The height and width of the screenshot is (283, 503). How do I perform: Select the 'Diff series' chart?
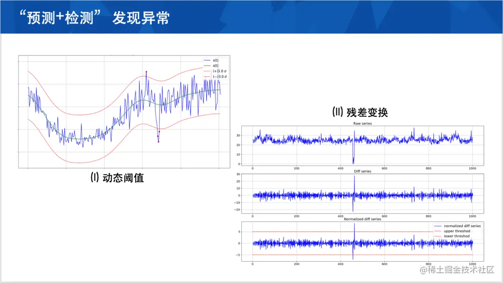coord(362,194)
